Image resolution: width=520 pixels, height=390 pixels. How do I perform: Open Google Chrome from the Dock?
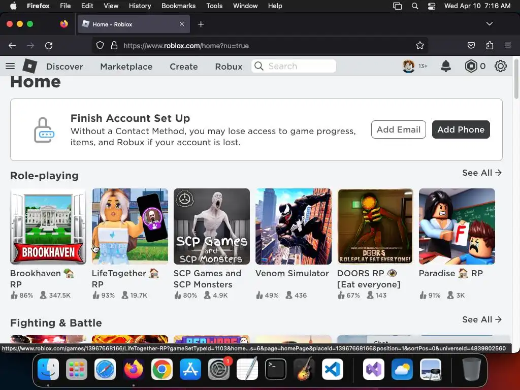(x=162, y=369)
